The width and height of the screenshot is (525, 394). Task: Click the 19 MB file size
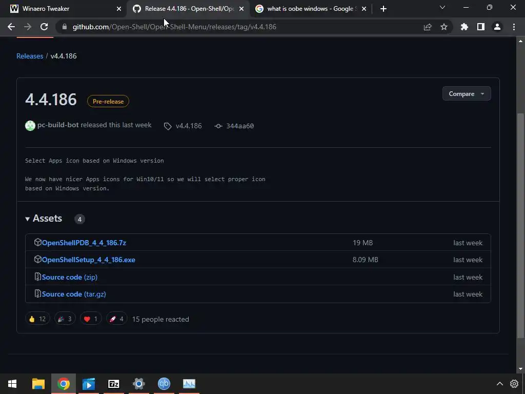point(362,243)
